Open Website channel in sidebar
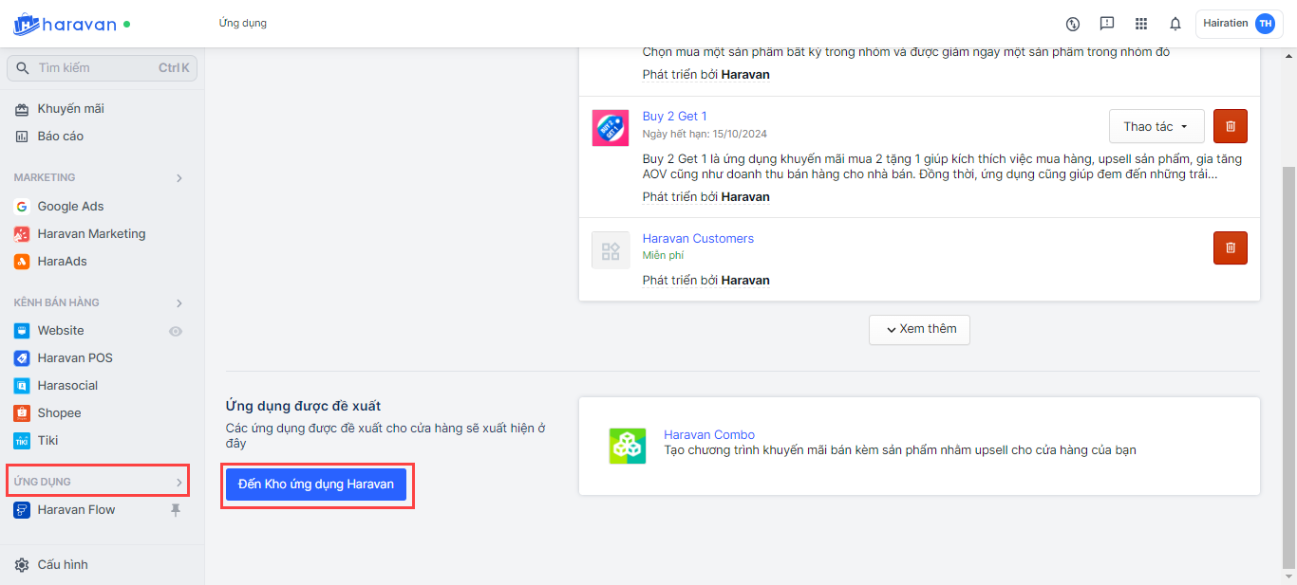The height and width of the screenshot is (585, 1297). [61, 331]
